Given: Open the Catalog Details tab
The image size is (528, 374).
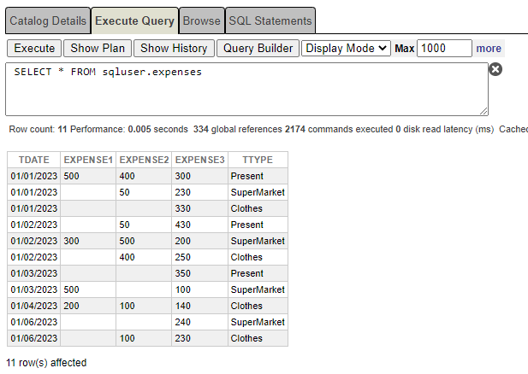Looking at the screenshot, I should point(48,20).
